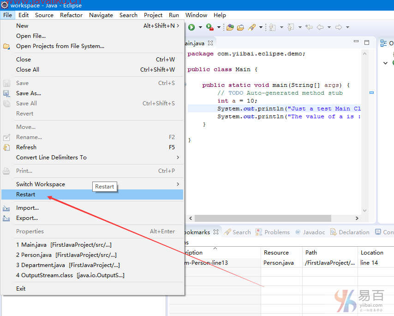This screenshot has height=316, width=394.
Task: Click the Forward navigation arrow in toolbar
Action: pos(339,27)
